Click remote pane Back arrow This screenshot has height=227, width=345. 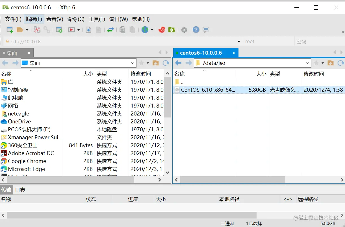click(178, 63)
